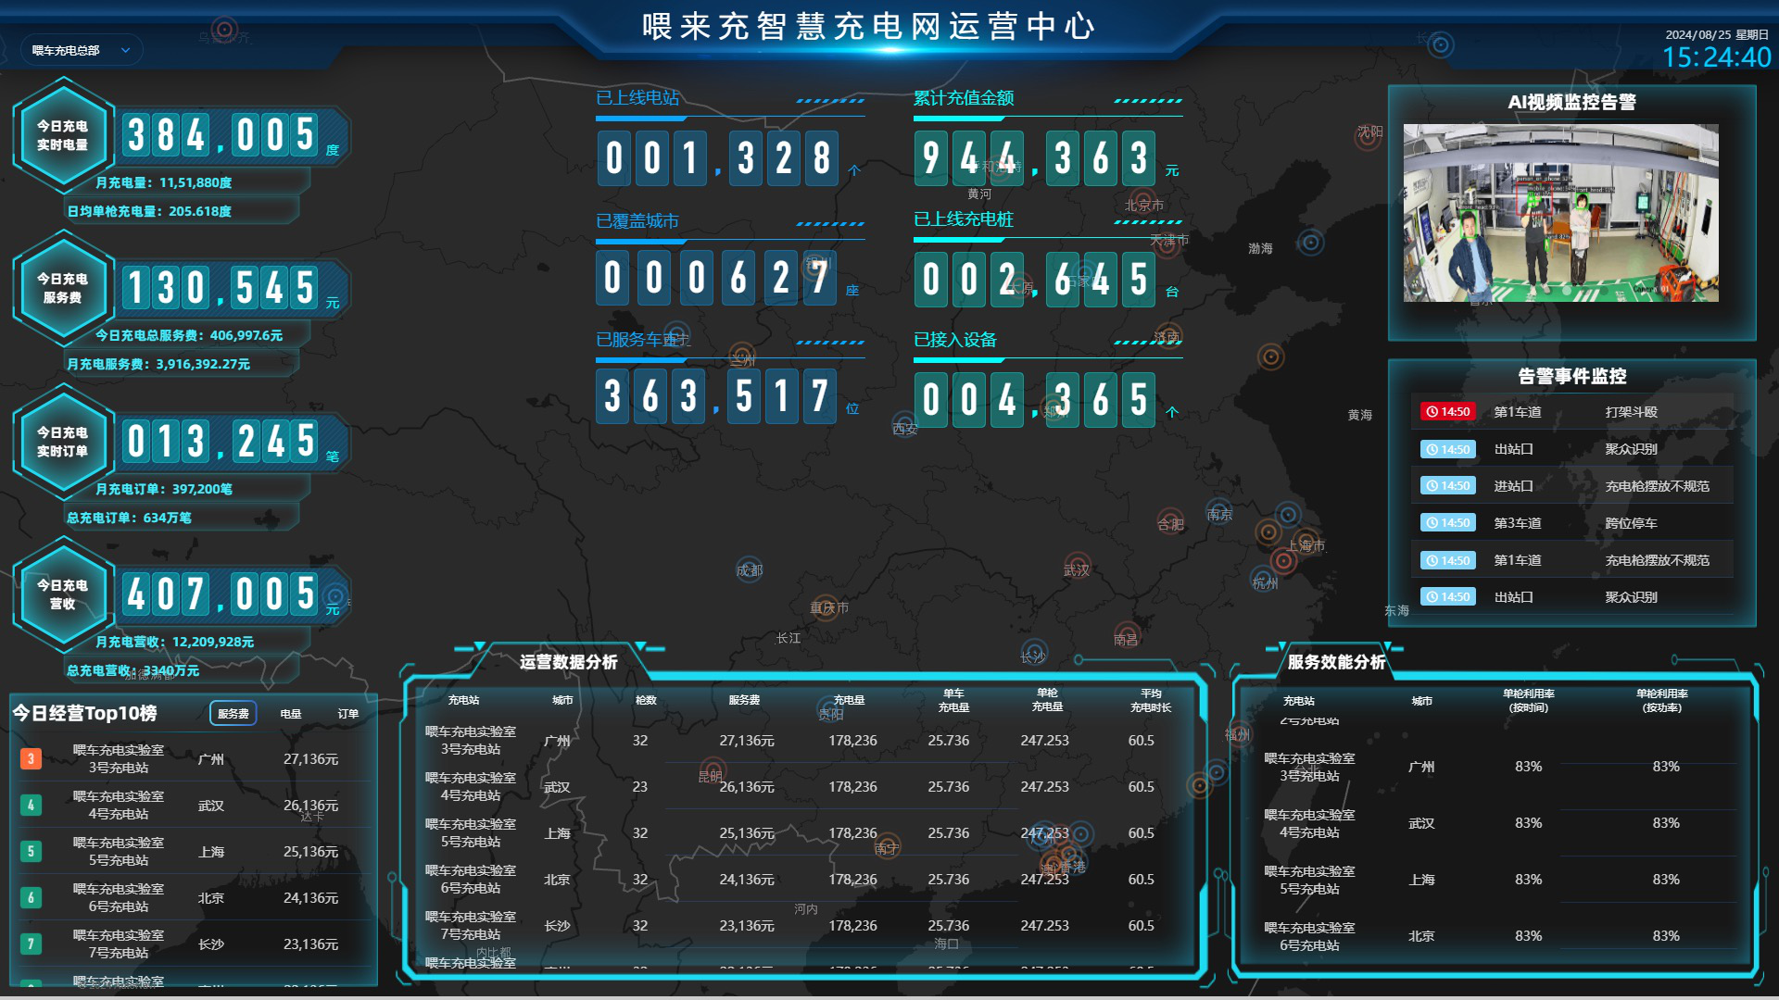Open the 跨位停车 alert event
The height and width of the screenshot is (1000, 1779).
(x=1572, y=523)
